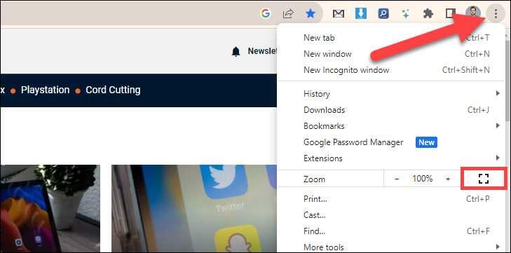Open the Twitter app icons article thumbnail
The image size is (511, 253).
coord(194,209)
